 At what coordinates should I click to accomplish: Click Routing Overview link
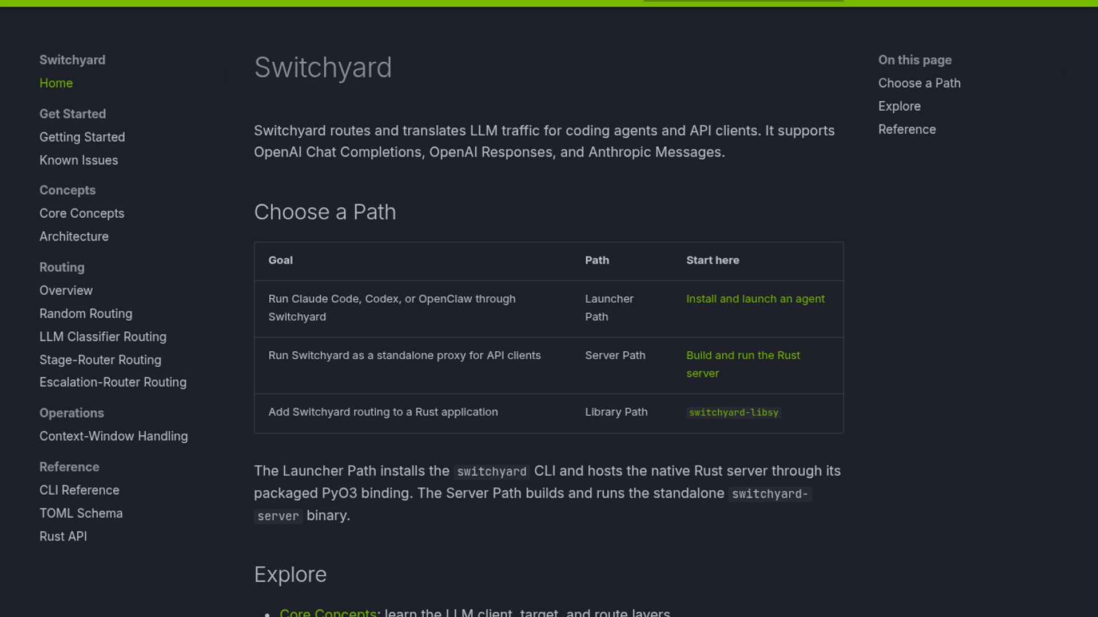click(66, 290)
